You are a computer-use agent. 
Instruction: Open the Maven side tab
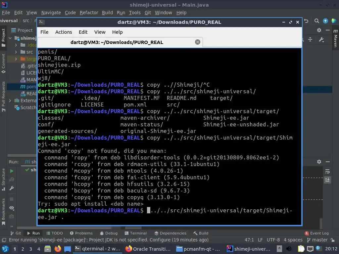(335, 38)
